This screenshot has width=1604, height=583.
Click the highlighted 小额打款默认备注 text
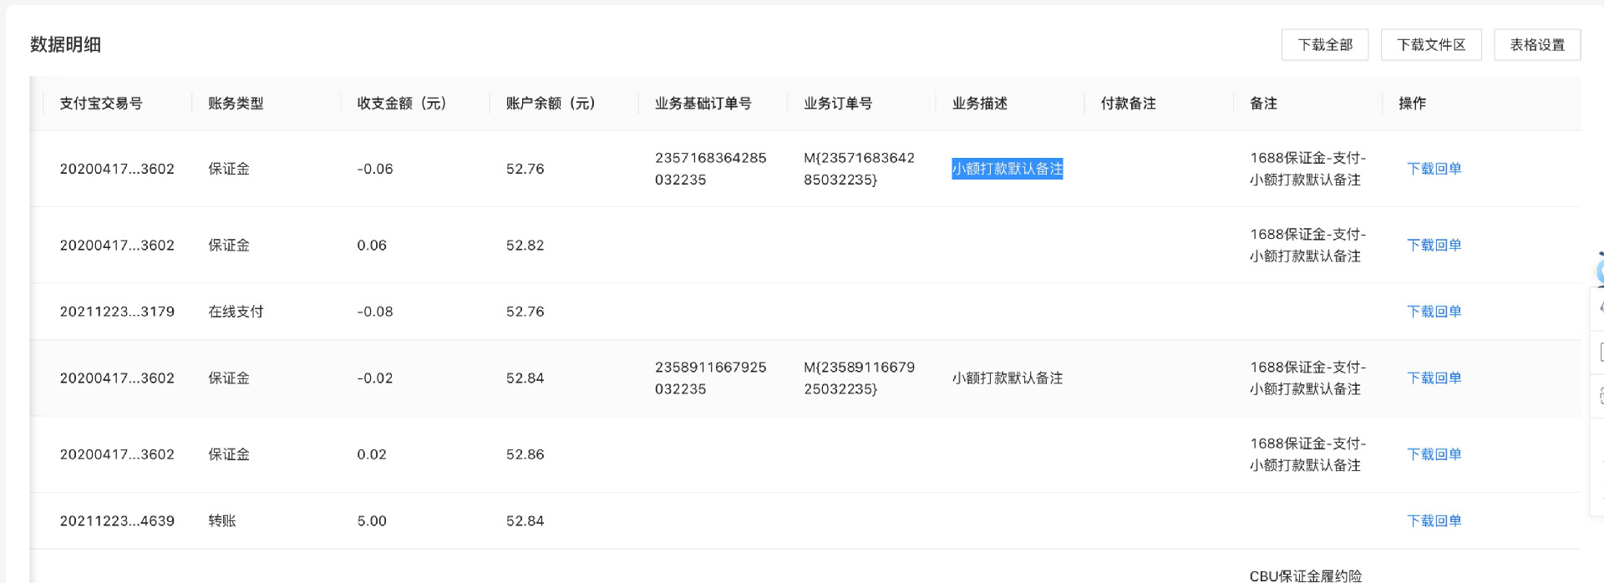[1007, 169]
